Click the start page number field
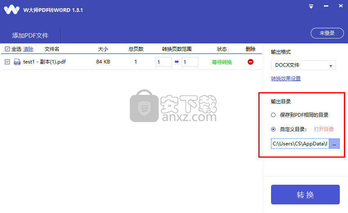348x213 pixels. click(x=164, y=62)
